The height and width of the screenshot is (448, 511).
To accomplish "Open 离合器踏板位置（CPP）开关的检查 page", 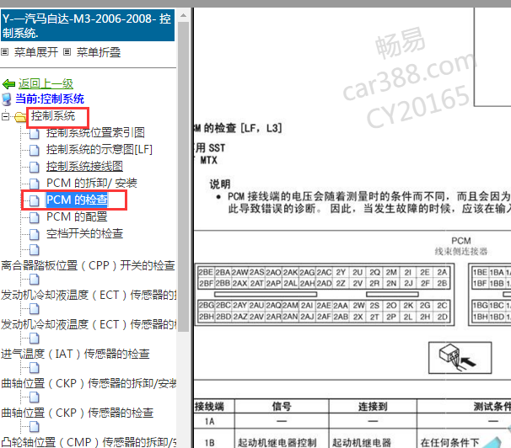I will [88, 265].
